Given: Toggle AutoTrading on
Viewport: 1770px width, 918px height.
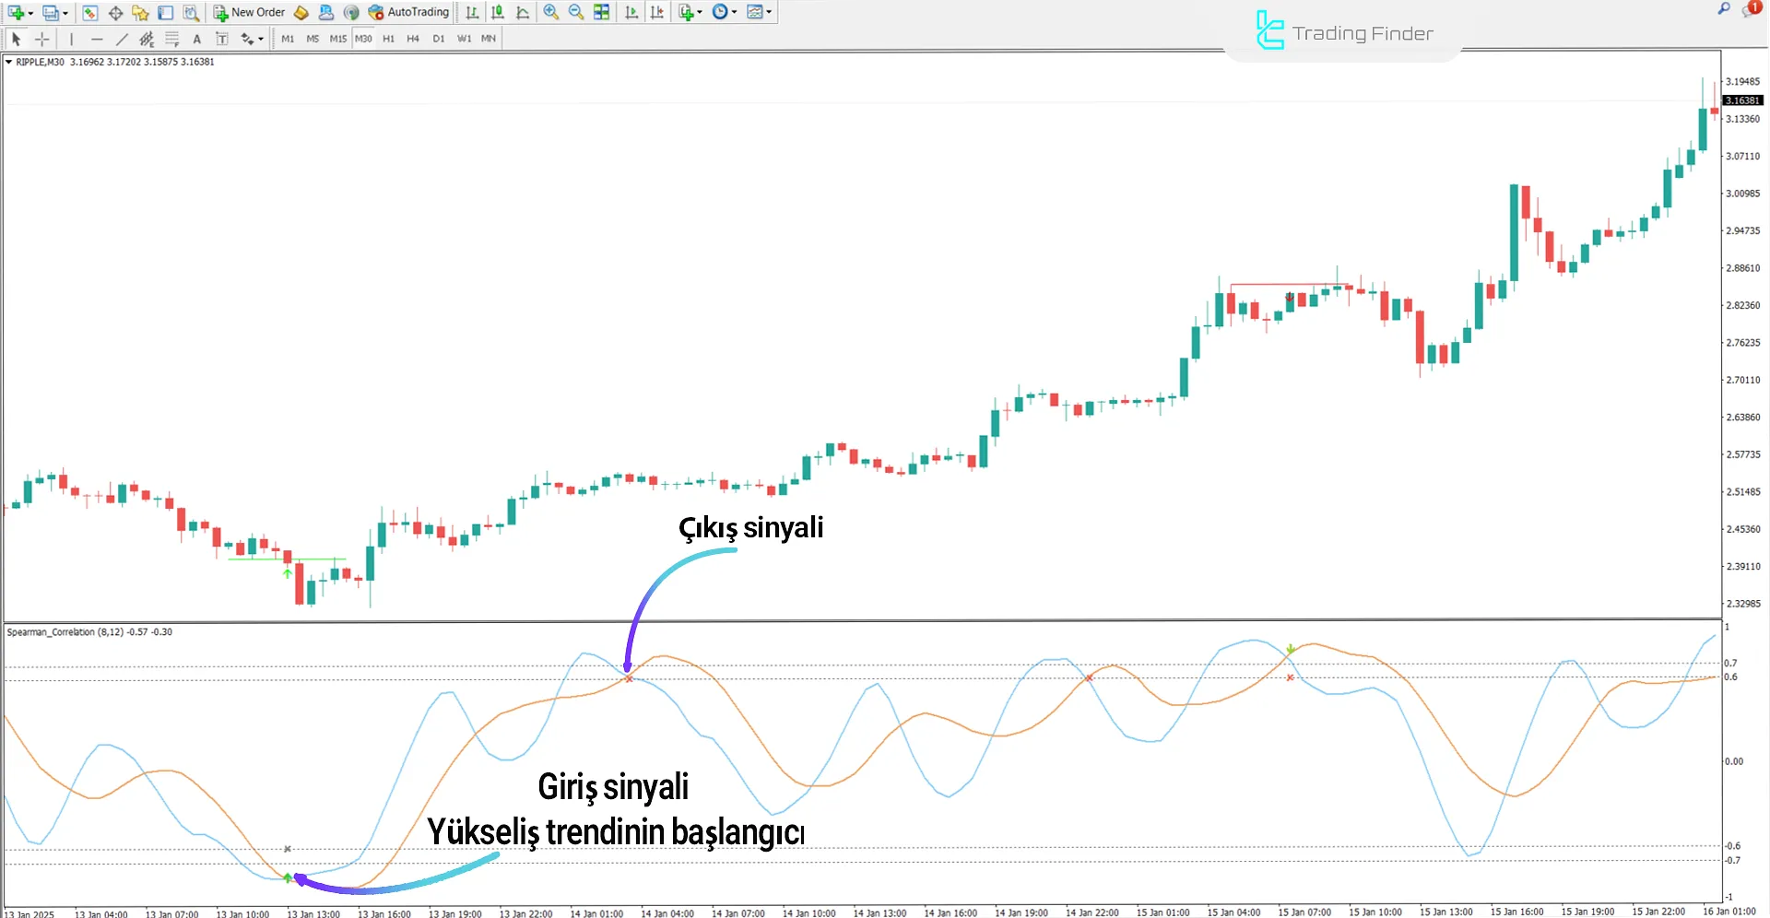Looking at the screenshot, I should tap(408, 12).
